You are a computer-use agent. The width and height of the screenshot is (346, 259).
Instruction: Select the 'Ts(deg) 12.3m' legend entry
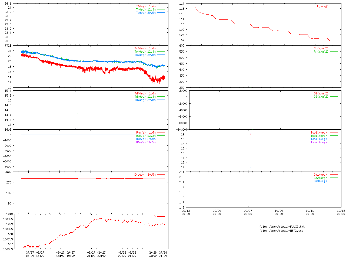pyautogui.click(x=145, y=52)
